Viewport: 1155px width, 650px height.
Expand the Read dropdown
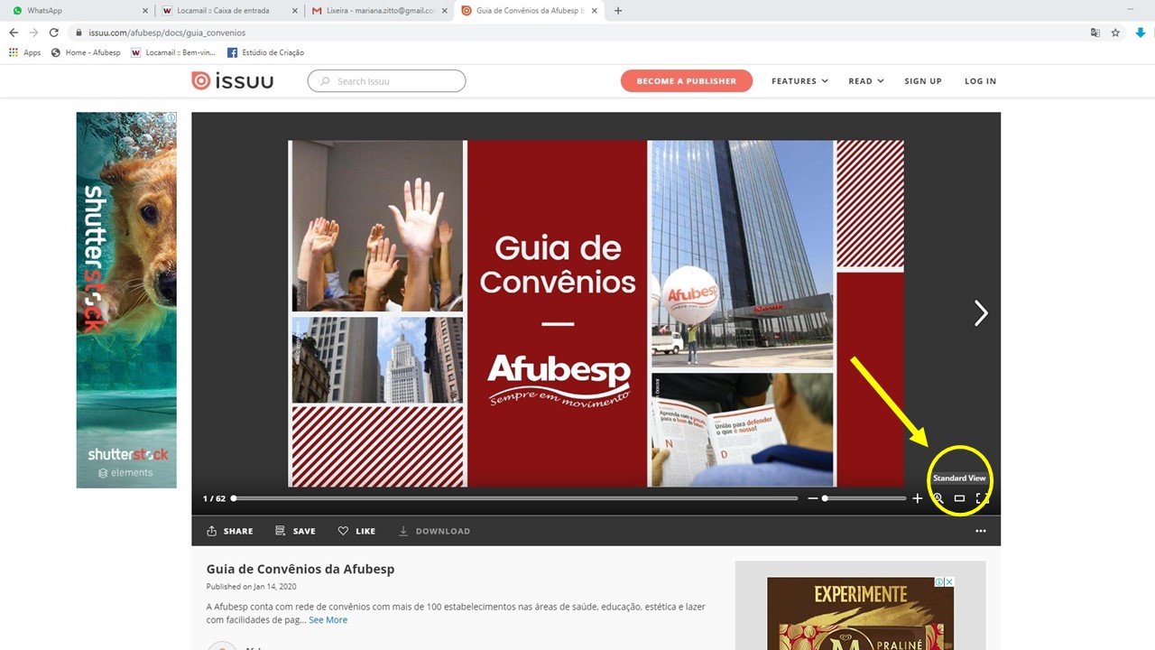pos(865,81)
